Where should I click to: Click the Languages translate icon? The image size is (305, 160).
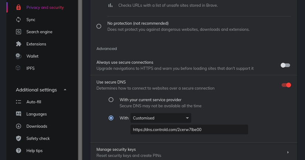[x=18, y=114]
